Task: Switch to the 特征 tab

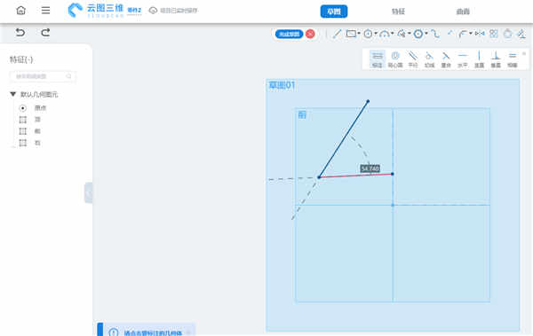Action: [398, 12]
